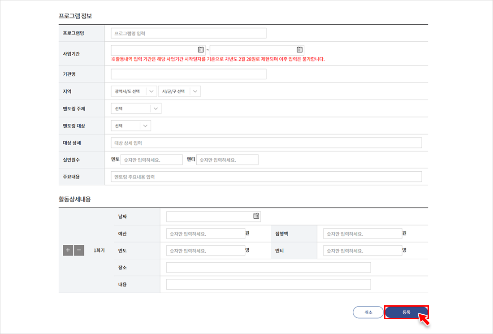Open calendar picker for 날짜 field
Image resolution: width=493 pixels, height=334 pixels.
tap(256, 216)
